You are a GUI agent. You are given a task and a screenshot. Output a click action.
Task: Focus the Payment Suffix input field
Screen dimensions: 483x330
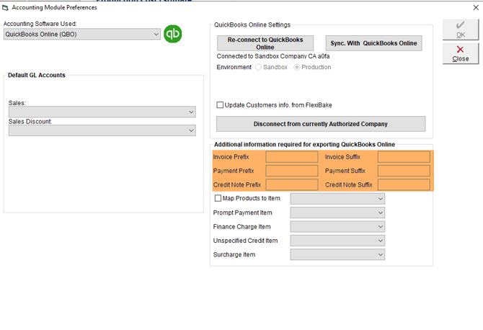(x=404, y=171)
